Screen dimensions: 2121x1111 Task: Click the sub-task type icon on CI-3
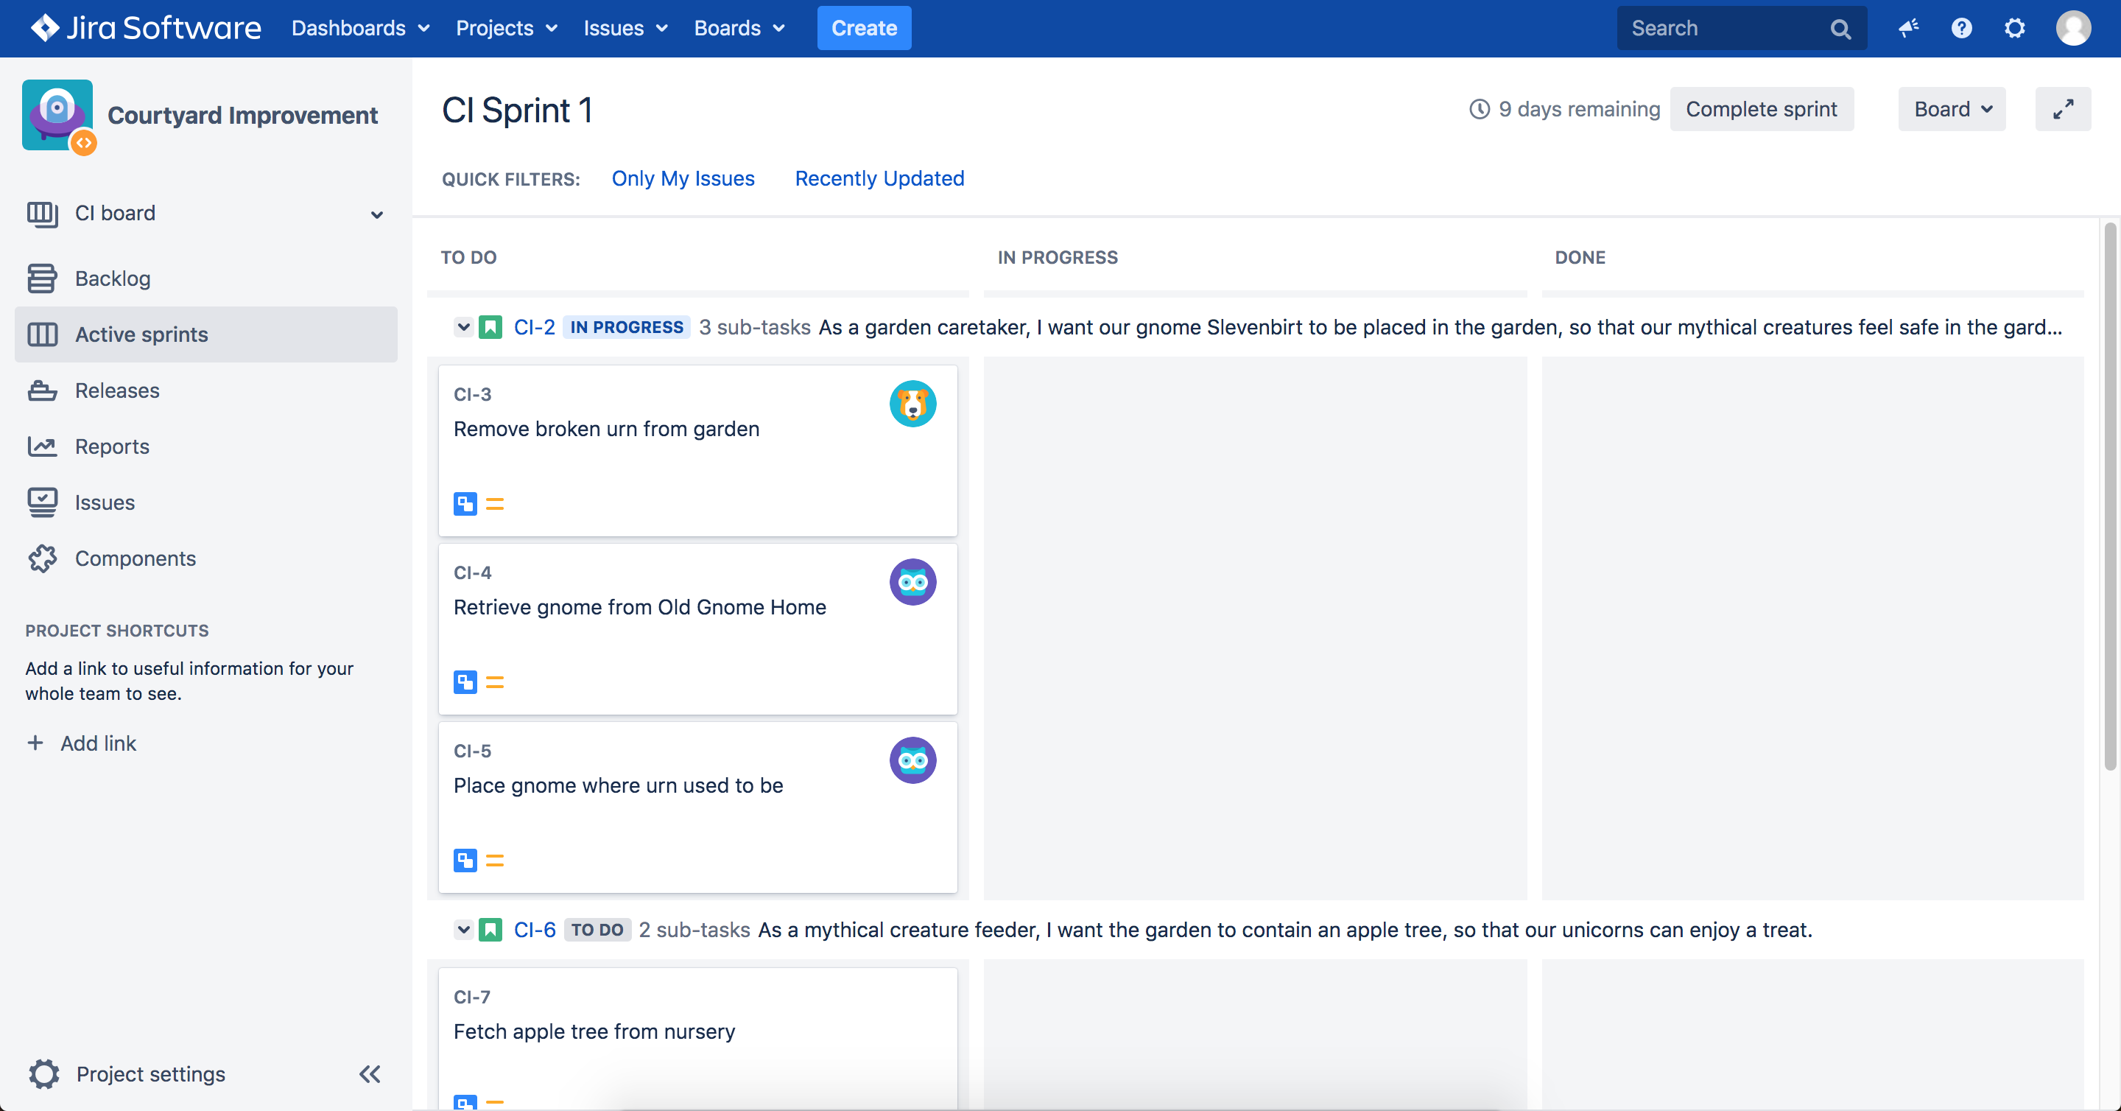pos(465,504)
